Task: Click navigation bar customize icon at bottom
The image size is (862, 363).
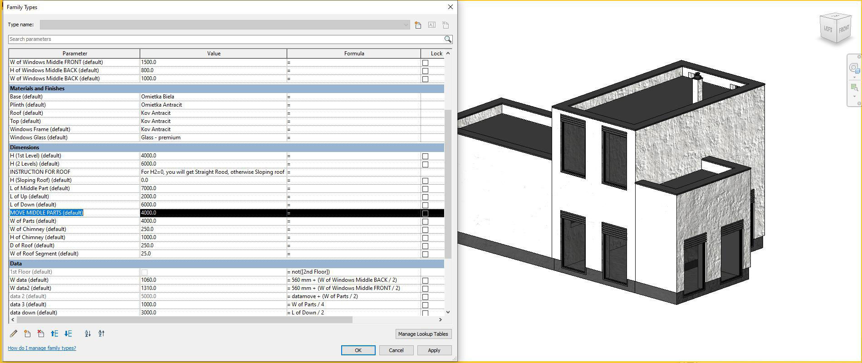Action: click(859, 103)
